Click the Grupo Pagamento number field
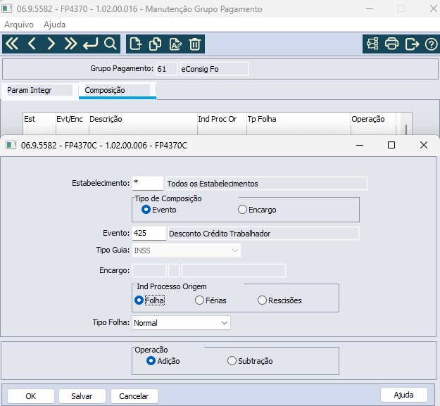 (167, 69)
